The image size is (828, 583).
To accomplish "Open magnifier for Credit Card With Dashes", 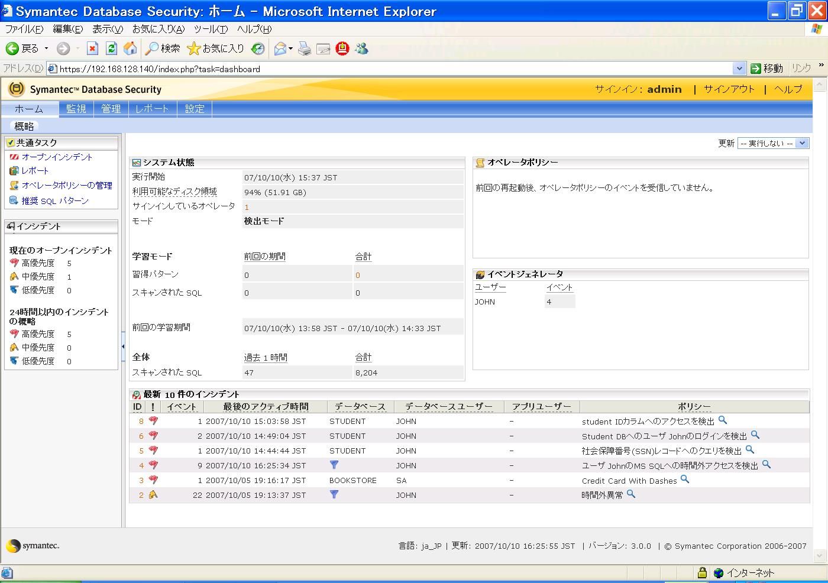I will tap(684, 480).
